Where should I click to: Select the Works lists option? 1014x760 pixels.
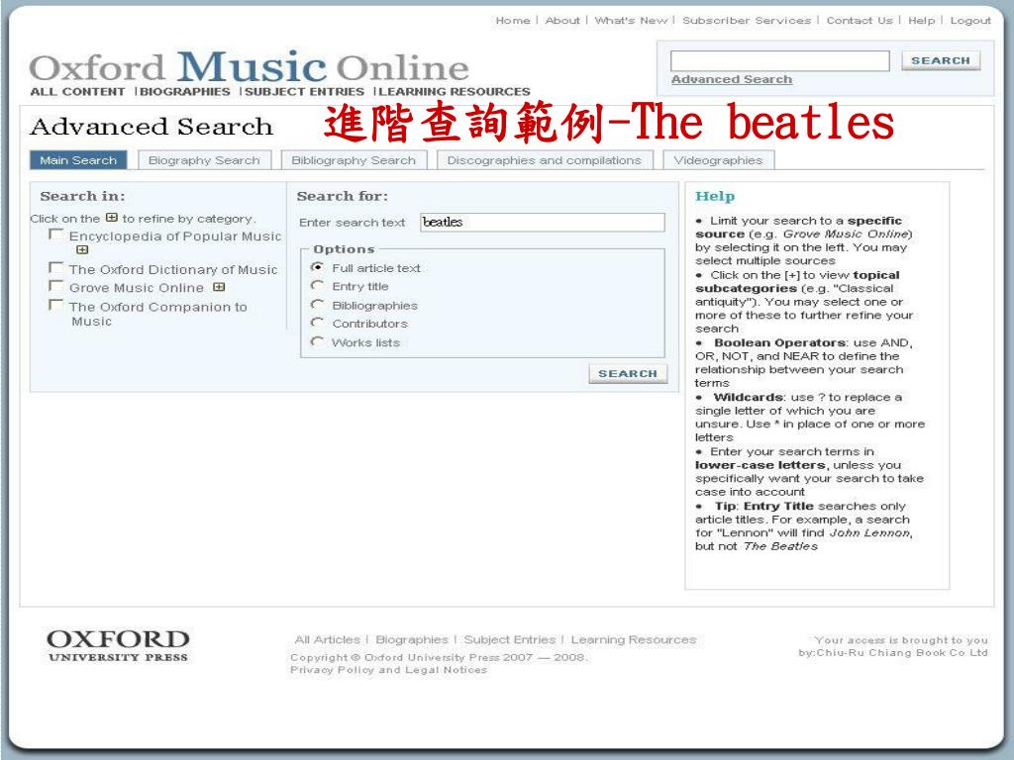[x=317, y=341]
